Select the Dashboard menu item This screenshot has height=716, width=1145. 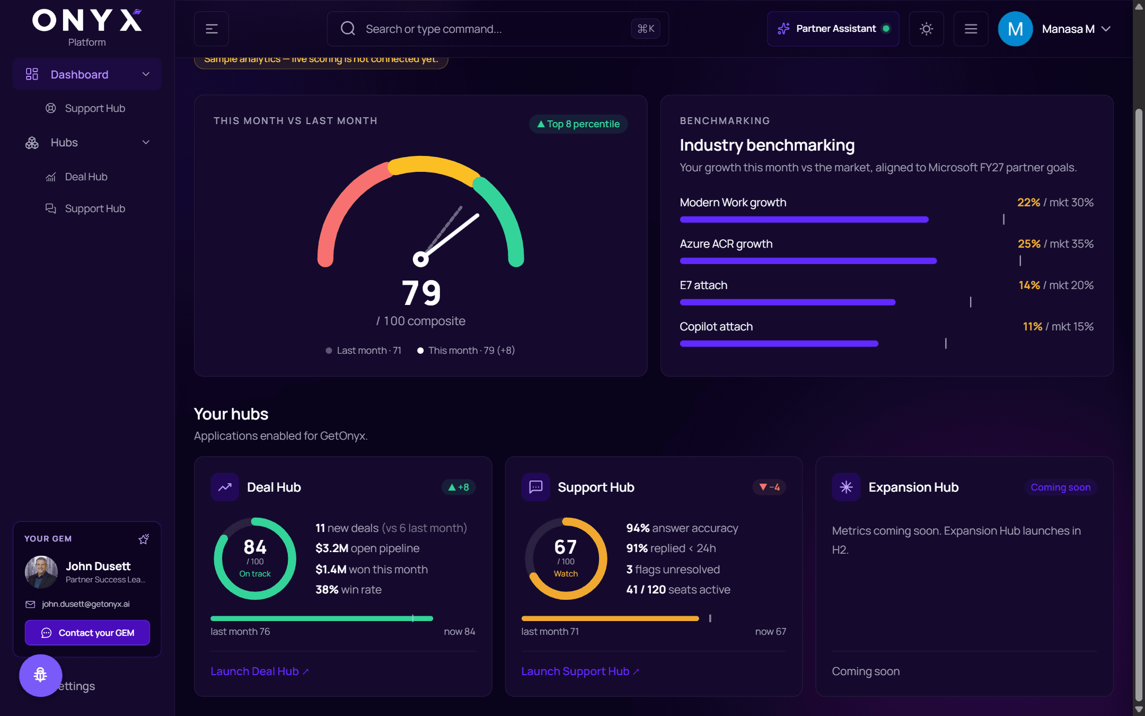pos(87,74)
